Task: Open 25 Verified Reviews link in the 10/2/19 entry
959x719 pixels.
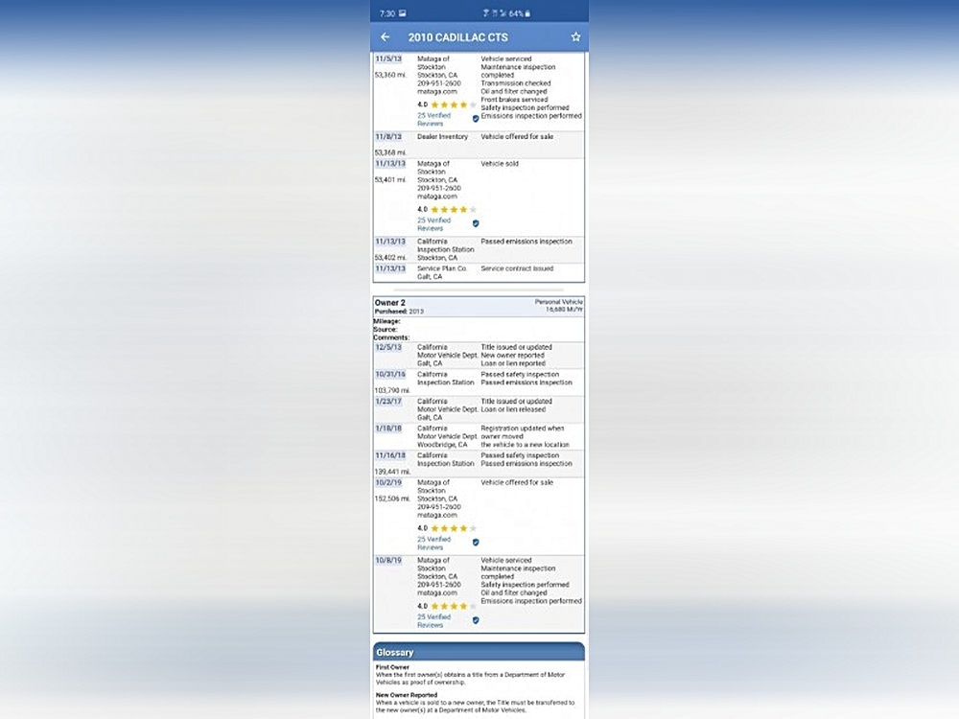Action: (x=433, y=544)
